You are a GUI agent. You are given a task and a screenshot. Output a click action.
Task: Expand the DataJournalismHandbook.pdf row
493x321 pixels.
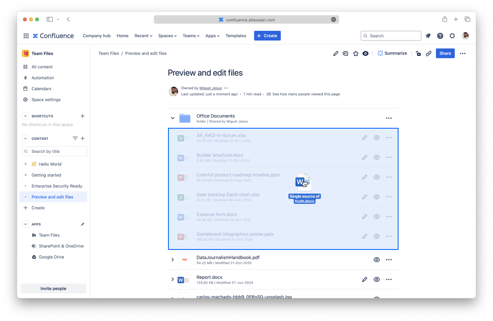point(173,260)
